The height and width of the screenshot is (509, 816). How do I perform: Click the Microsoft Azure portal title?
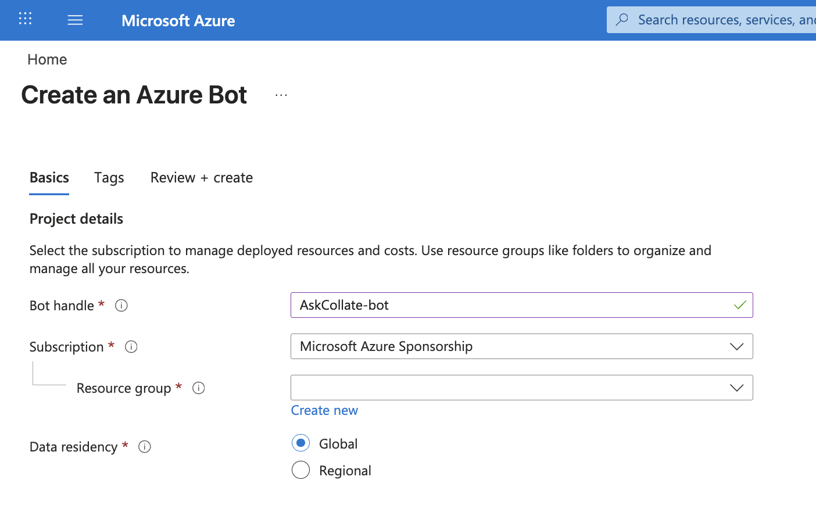178,20
